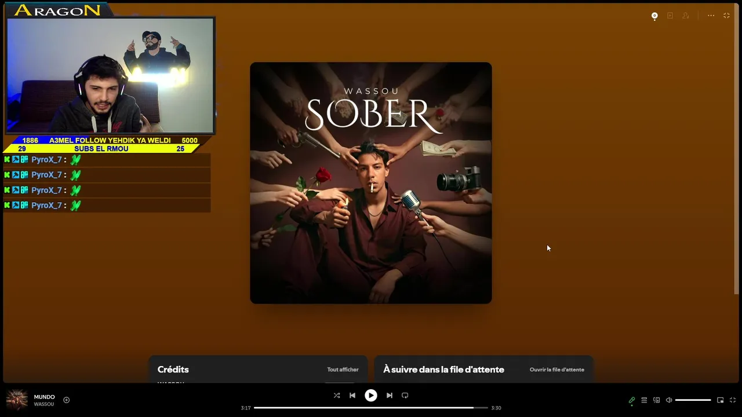Open the three-dot more options menu

pyautogui.click(x=711, y=16)
